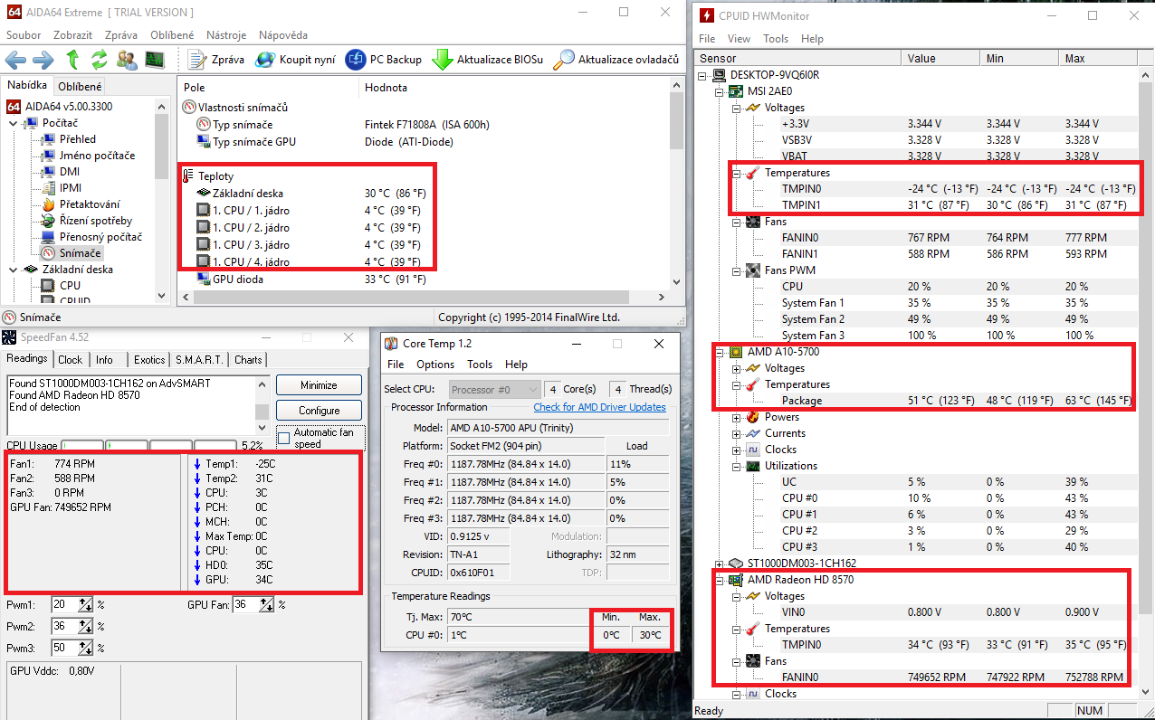
Task: Click AIDA64 users icon in toolbar
Action: tap(128, 60)
